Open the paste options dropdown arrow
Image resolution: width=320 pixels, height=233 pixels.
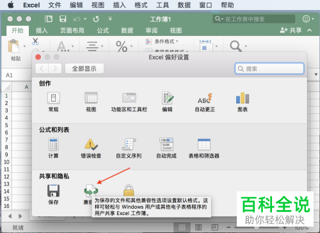point(24,46)
